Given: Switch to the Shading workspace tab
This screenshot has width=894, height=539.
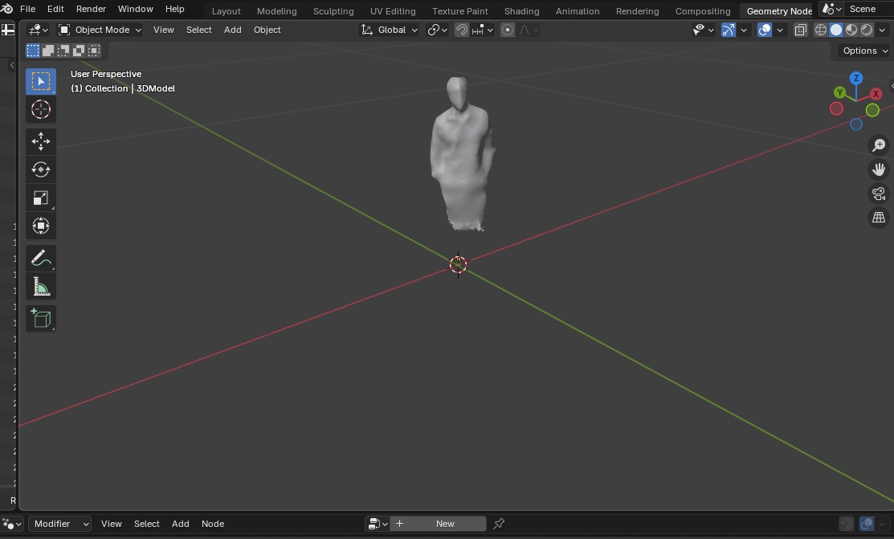Looking at the screenshot, I should tap(521, 11).
